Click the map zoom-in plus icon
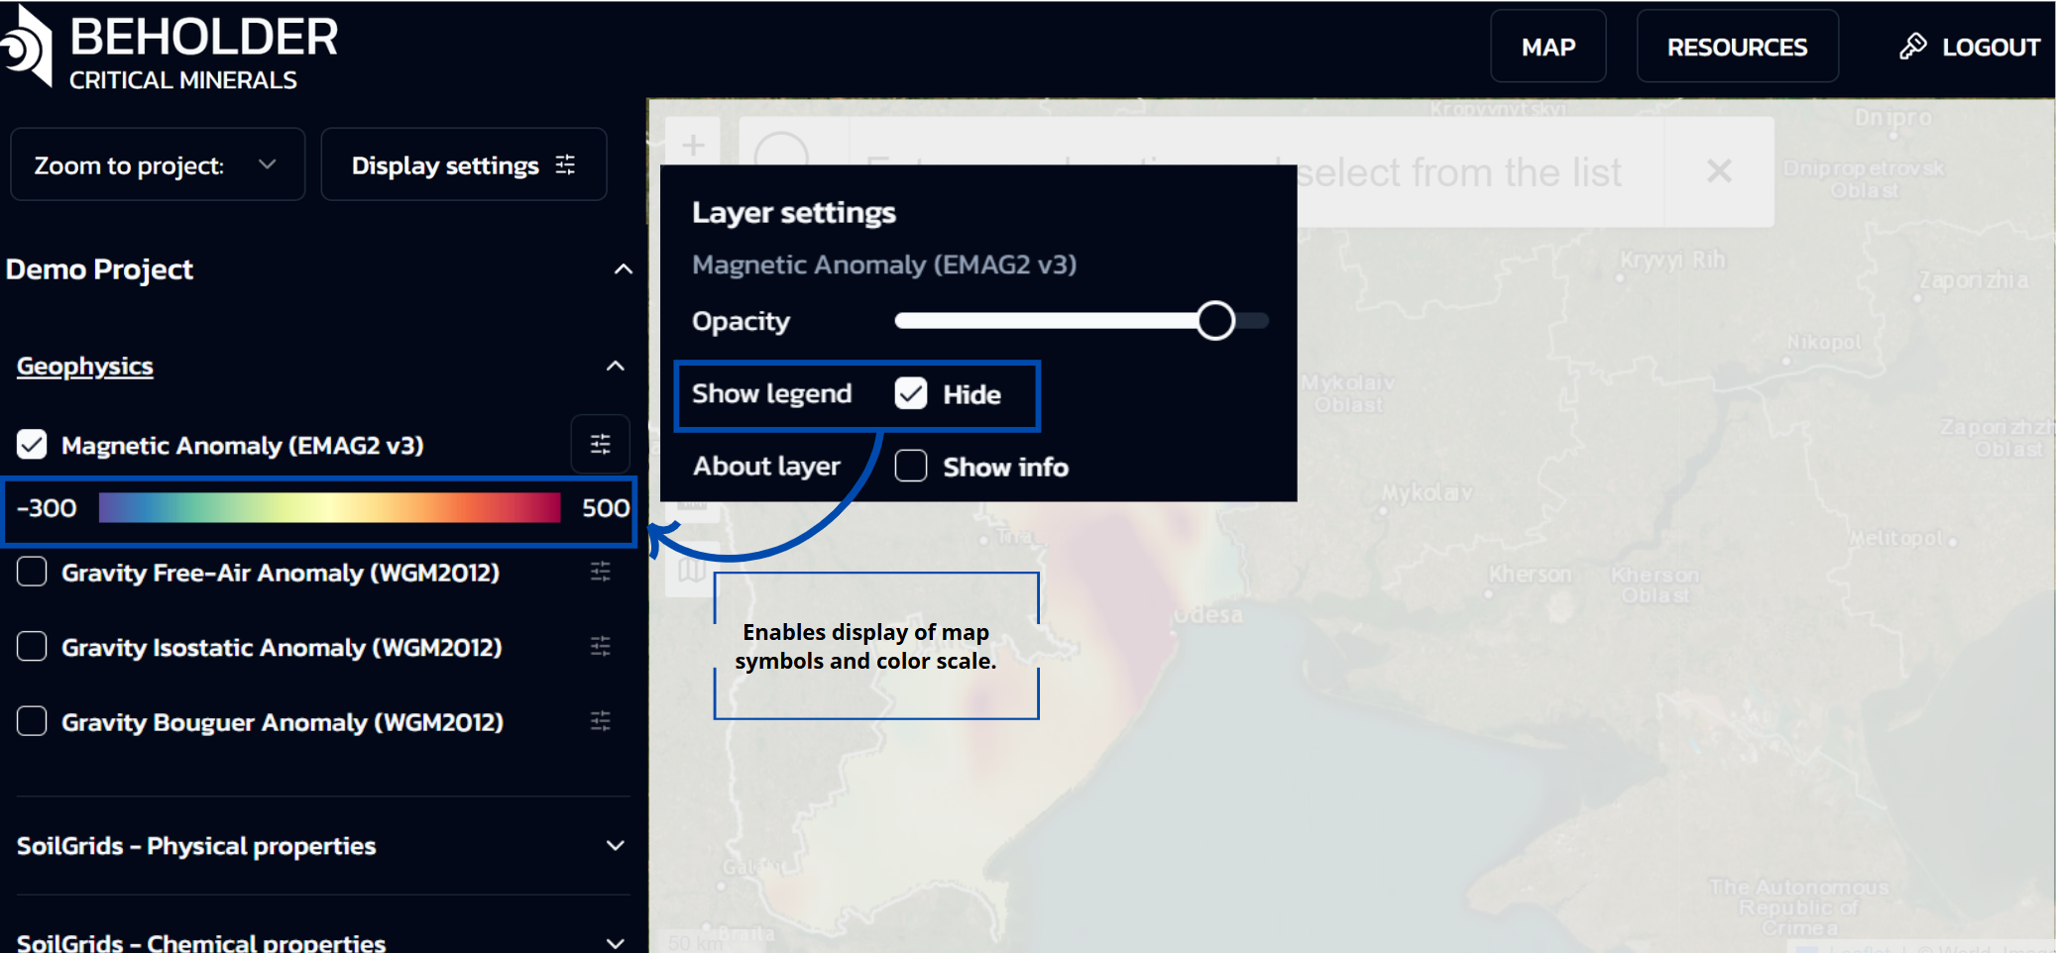 (x=694, y=145)
